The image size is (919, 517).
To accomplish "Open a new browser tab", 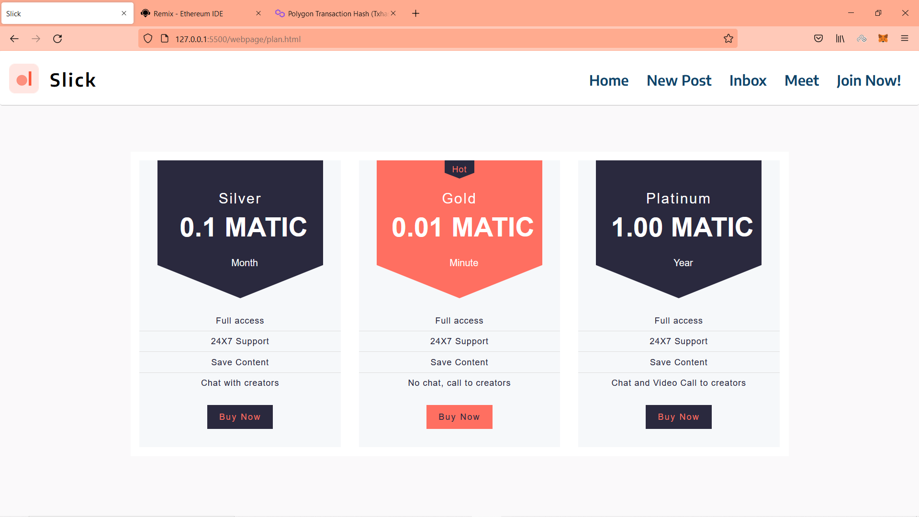I will pos(415,13).
